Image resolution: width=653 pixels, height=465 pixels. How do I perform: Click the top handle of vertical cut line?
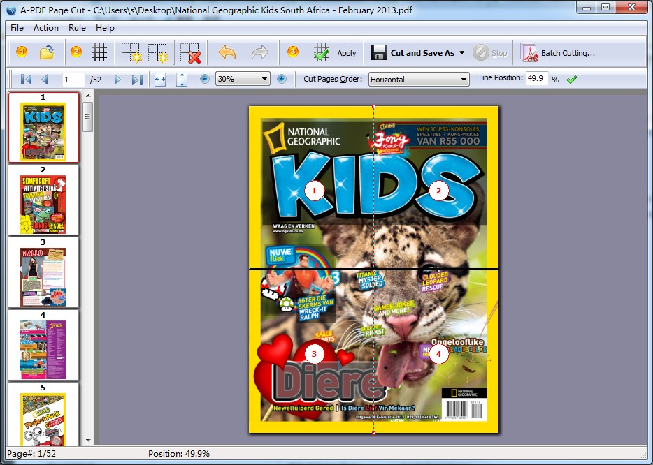pos(373,107)
